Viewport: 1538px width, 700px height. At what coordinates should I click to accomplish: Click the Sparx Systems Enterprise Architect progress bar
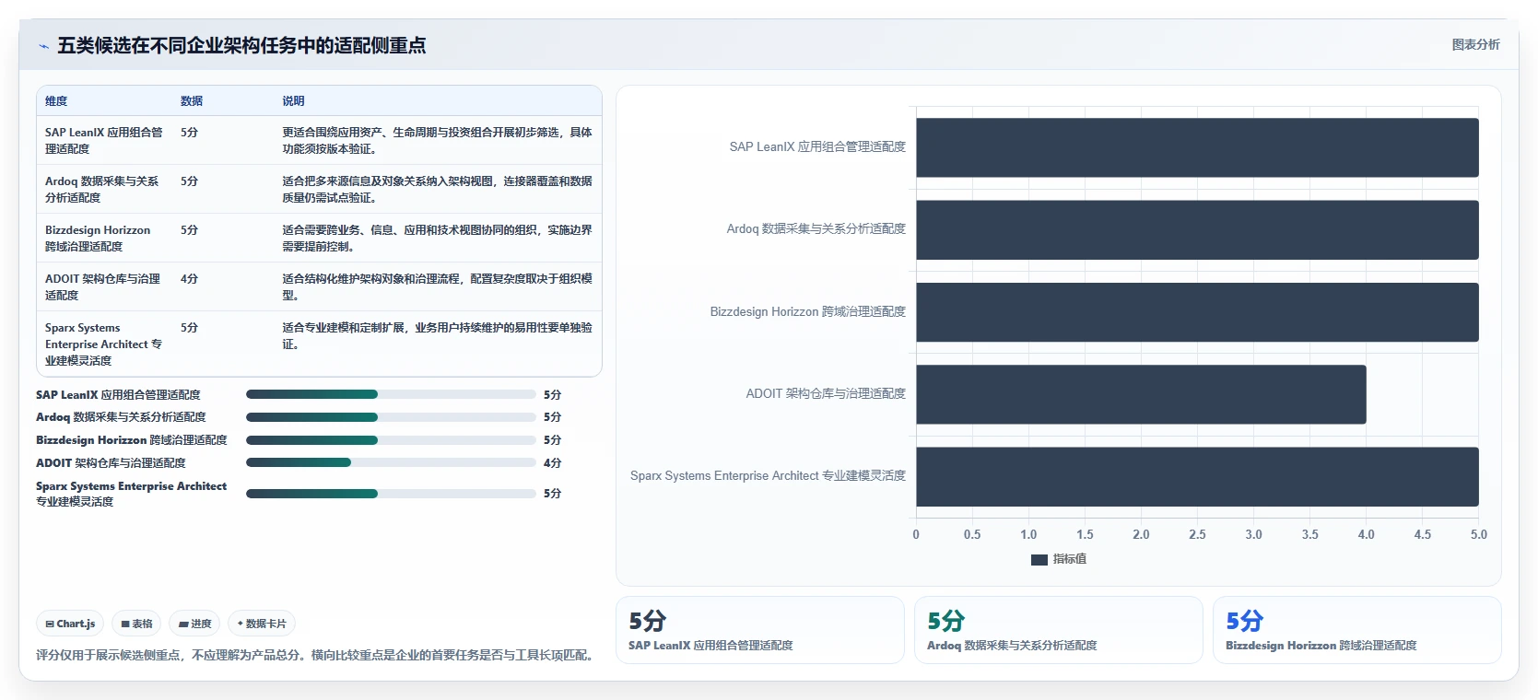point(391,494)
